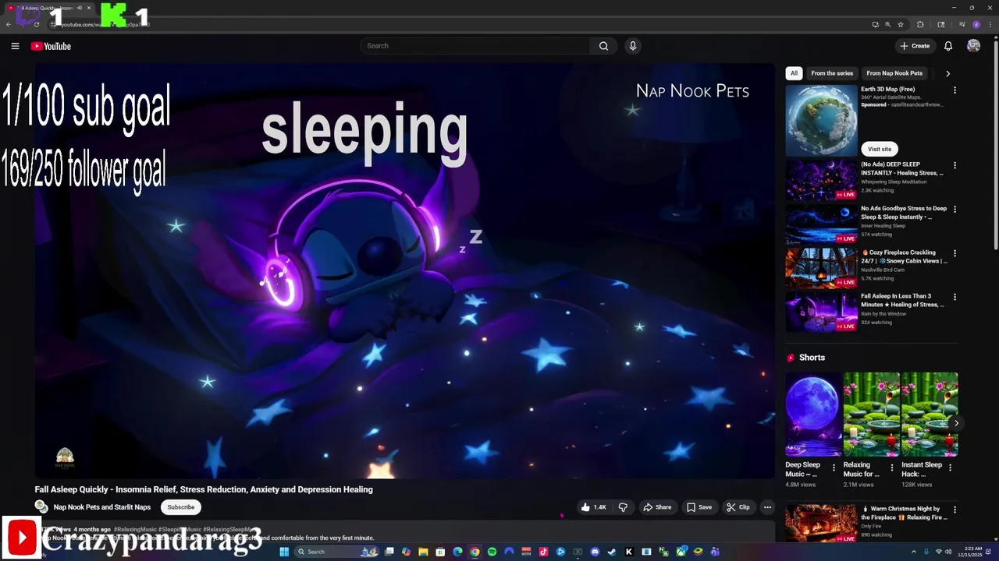The width and height of the screenshot is (999, 561).
Task: Select the From the series chip
Action: pos(832,73)
